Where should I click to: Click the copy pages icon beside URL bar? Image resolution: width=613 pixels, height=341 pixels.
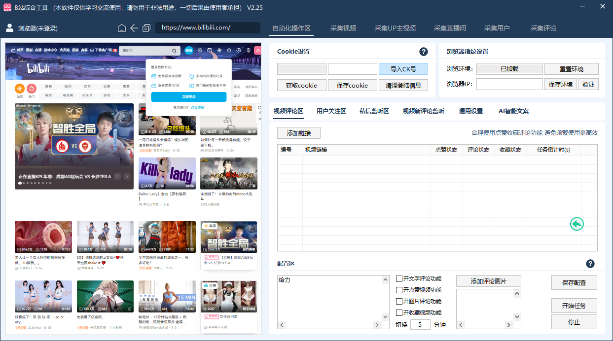(146, 28)
